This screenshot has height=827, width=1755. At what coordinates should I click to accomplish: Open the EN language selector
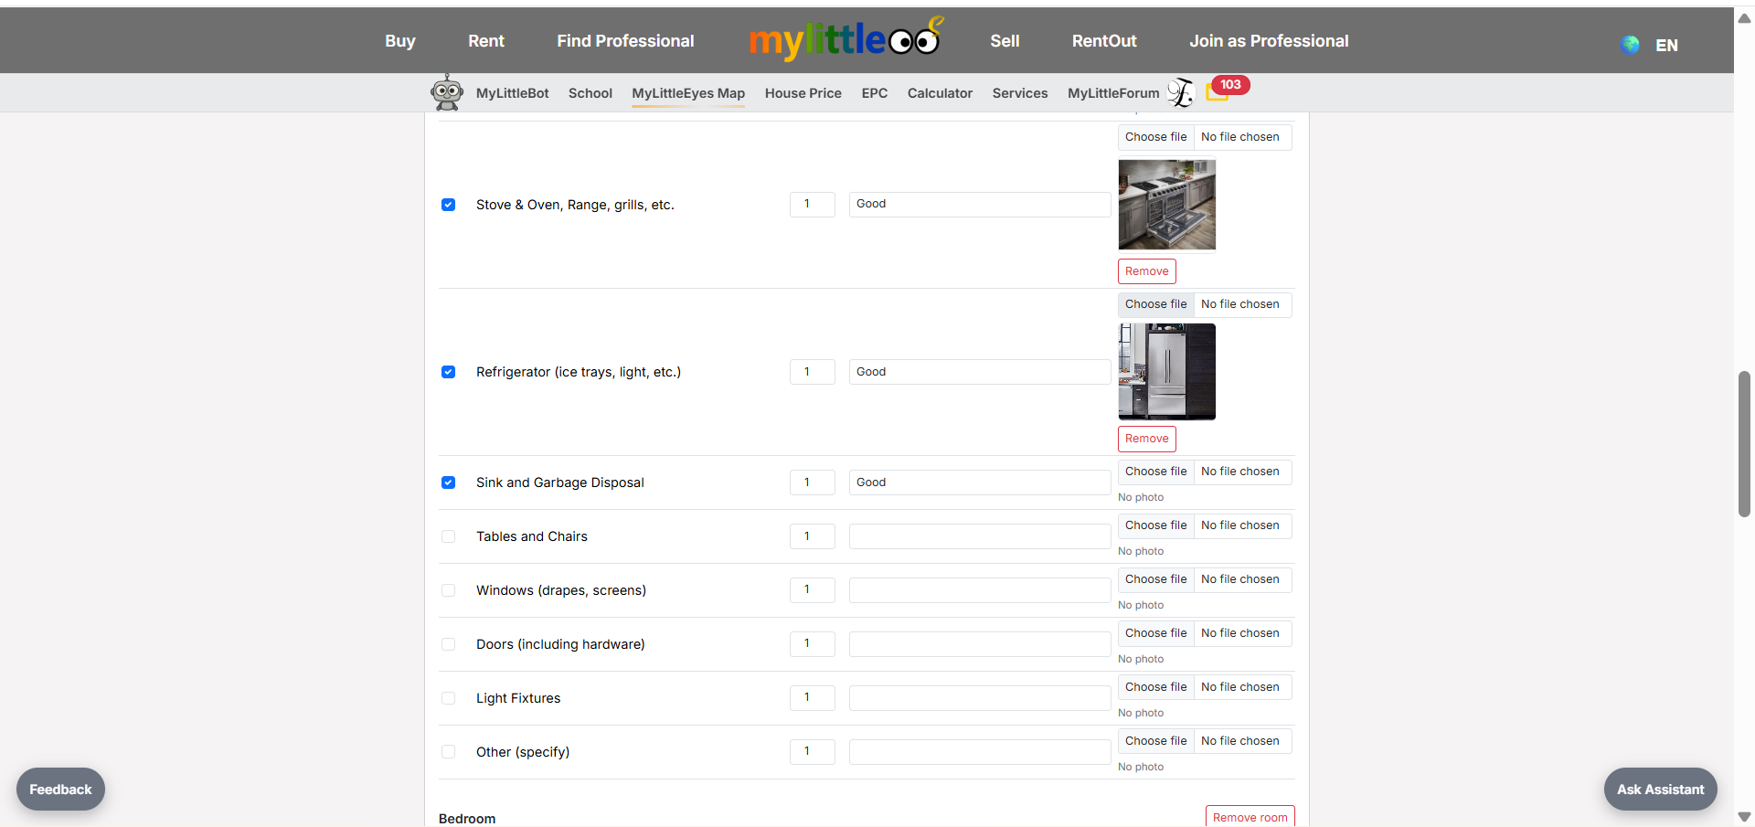pos(1667,45)
